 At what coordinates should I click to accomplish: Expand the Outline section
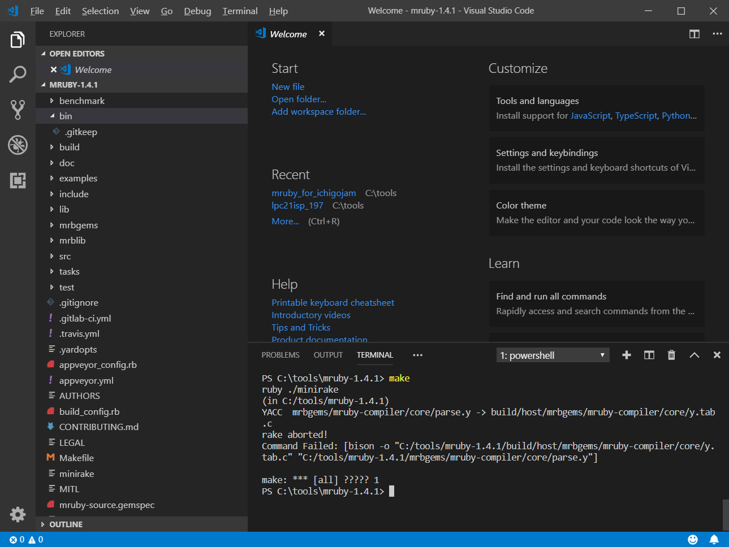click(x=141, y=524)
